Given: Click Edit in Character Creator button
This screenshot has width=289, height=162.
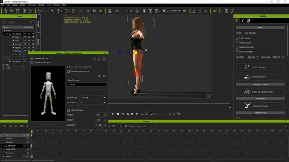Looking at the screenshot, I should click(x=260, y=92).
